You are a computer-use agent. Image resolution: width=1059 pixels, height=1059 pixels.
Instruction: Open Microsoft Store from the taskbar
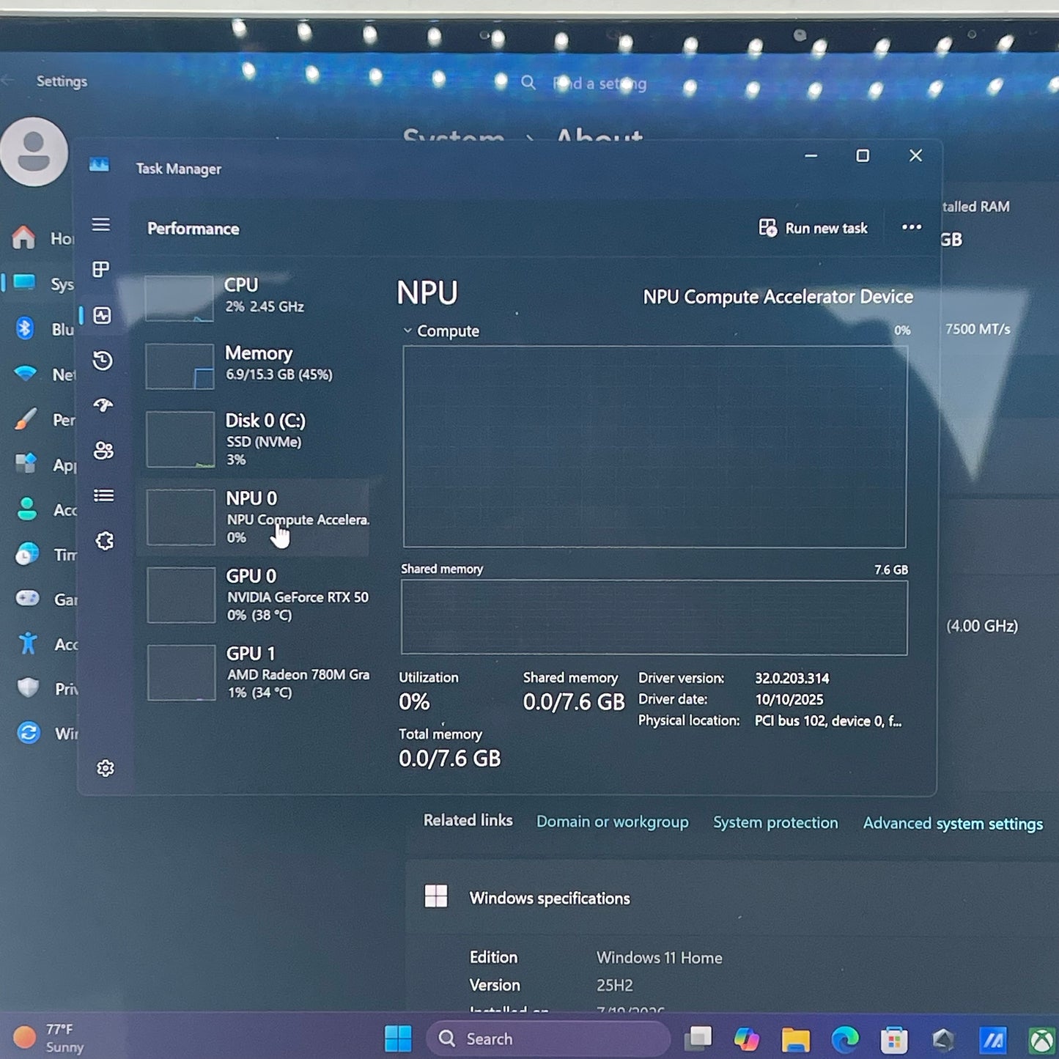894,1040
